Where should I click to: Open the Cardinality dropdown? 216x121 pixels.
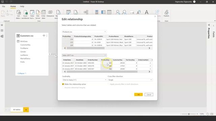pos(84,80)
